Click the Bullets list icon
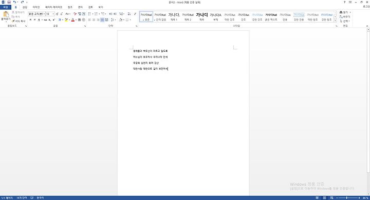Screen dimensions: 370x200 (x=89, y=14)
